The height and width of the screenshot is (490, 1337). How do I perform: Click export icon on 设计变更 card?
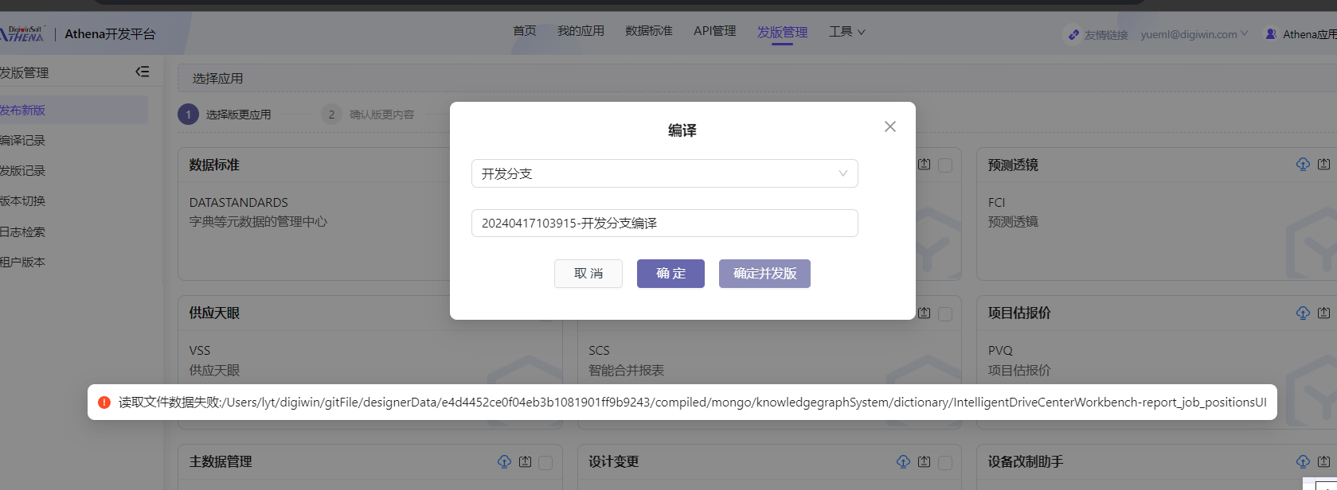tap(924, 461)
